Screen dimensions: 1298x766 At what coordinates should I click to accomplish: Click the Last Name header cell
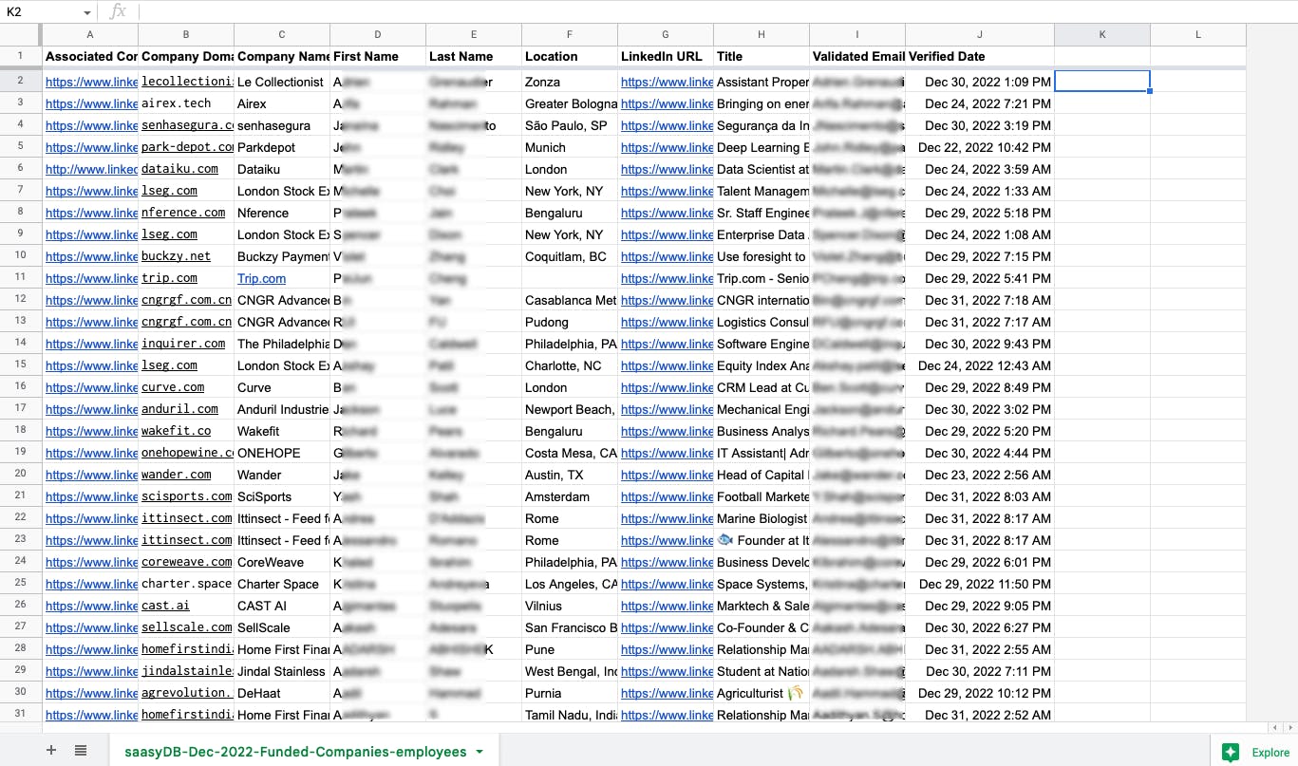(x=474, y=57)
